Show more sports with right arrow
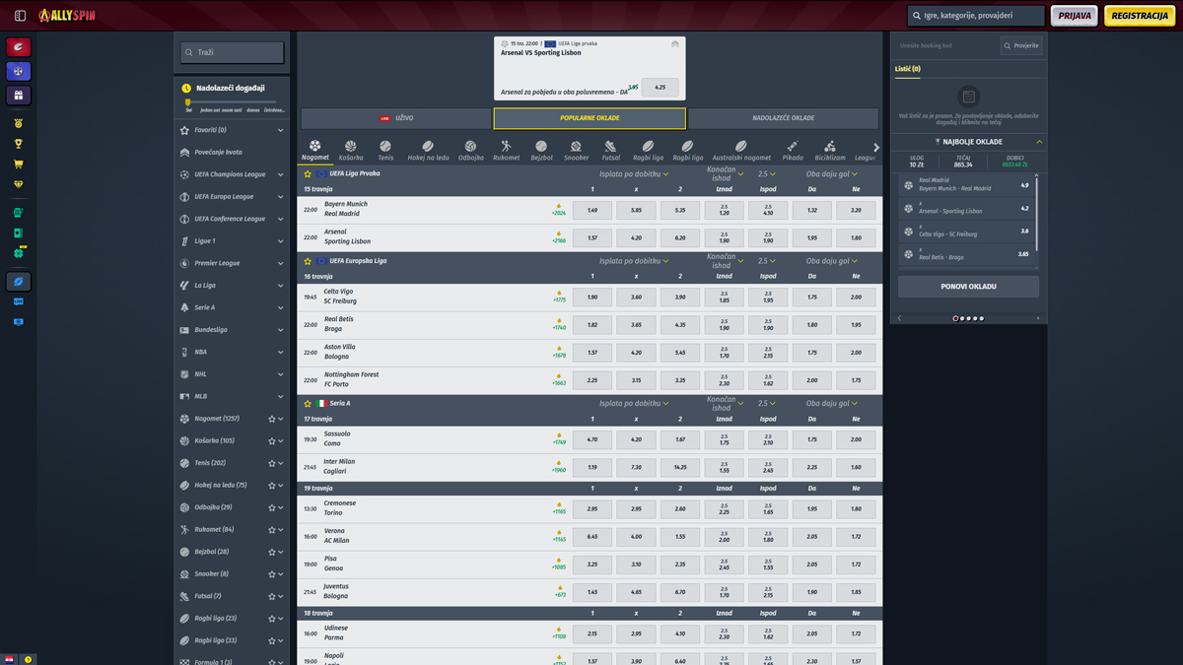Screen dimensions: 1183x665 876,149
